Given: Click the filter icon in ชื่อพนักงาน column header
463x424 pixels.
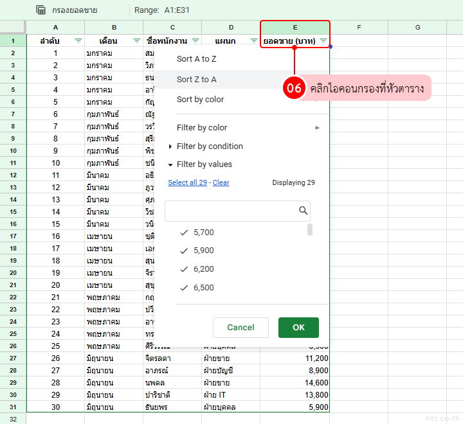Looking at the screenshot, I should [195, 40].
